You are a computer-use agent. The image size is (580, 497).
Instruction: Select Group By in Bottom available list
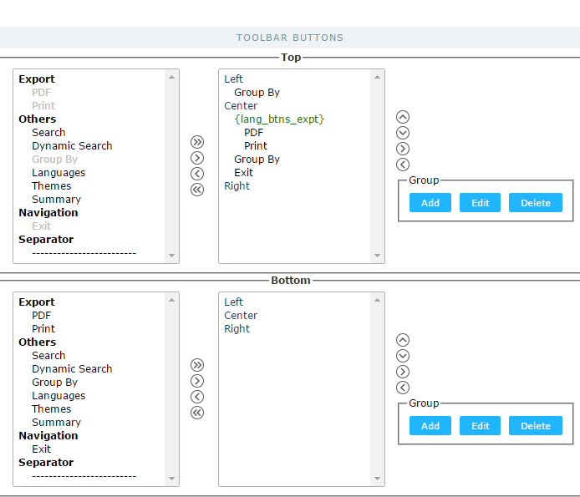pyautogui.click(x=54, y=383)
